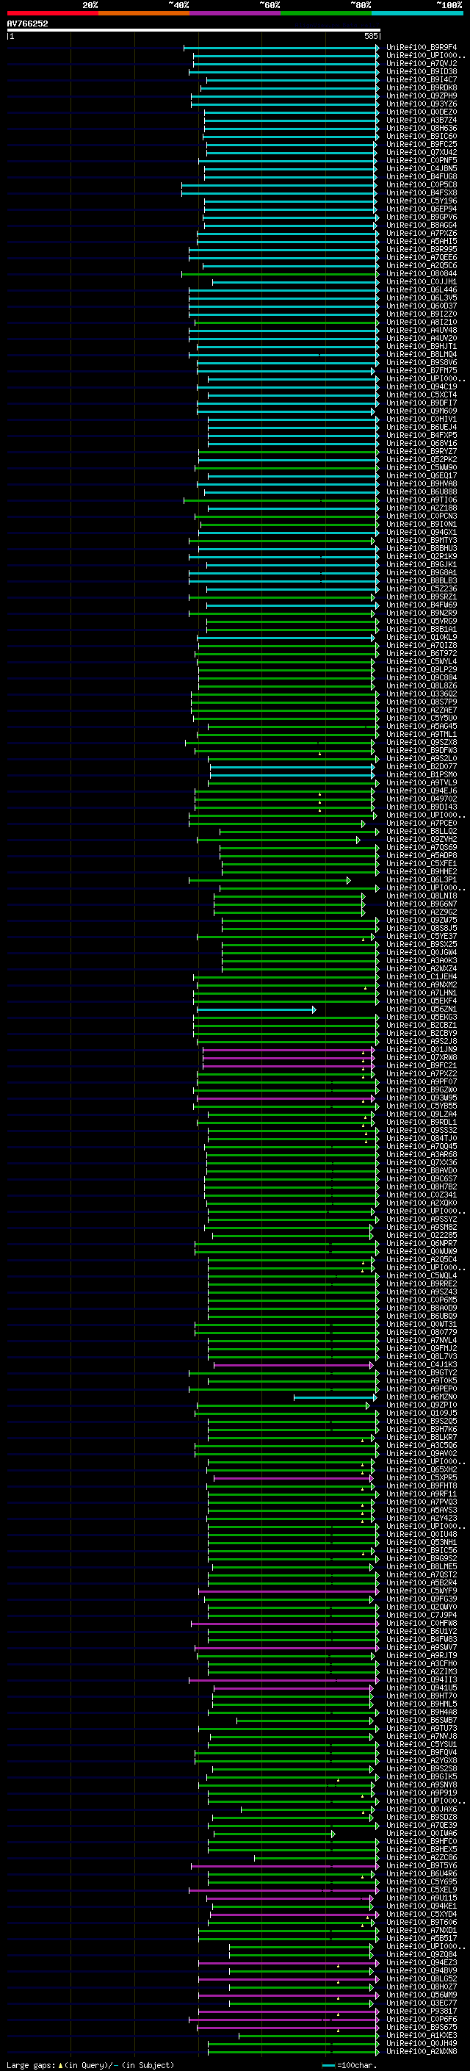Open hit UniRef100_B4FSX8

pyautogui.click(x=422, y=193)
